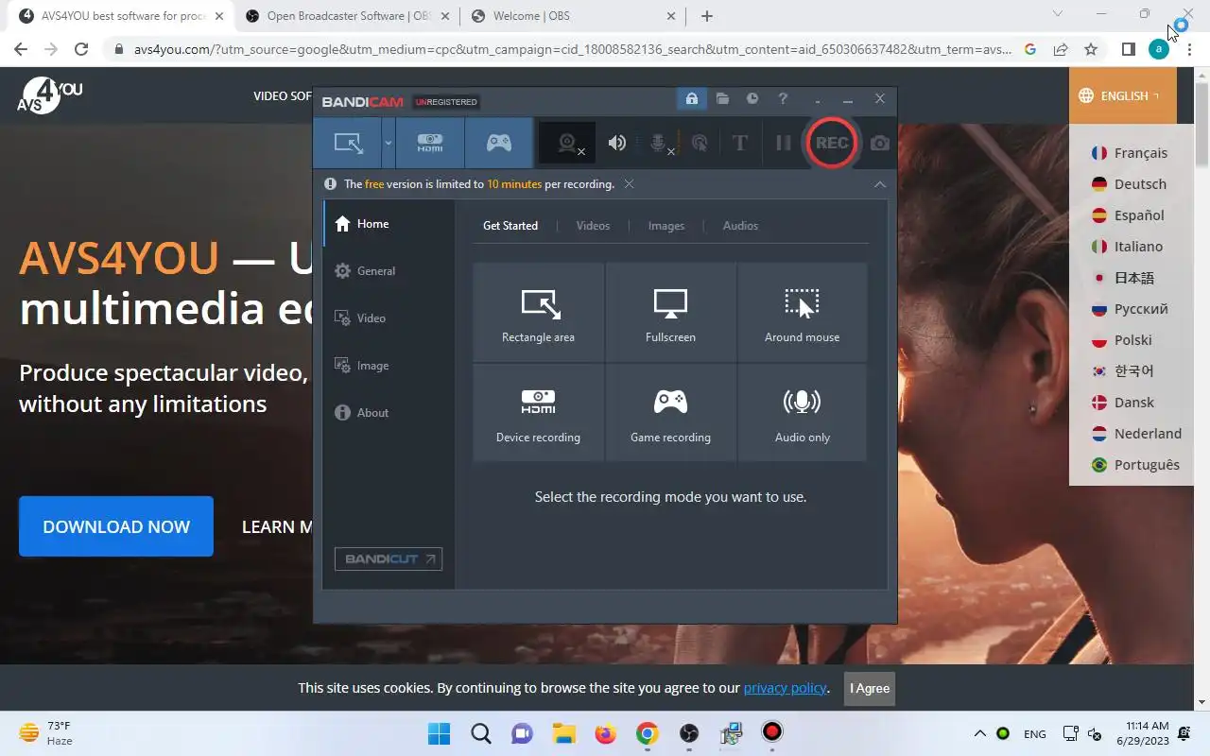Toggle webcam overlay in Bandicam toolbar
The width and height of the screenshot is (1210, 756).
click(567, 143)
